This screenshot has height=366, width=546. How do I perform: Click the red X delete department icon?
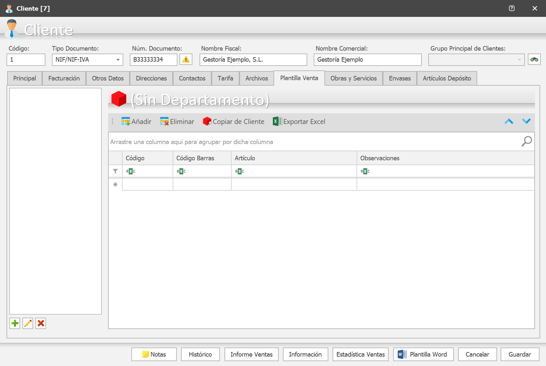(41, 323)
